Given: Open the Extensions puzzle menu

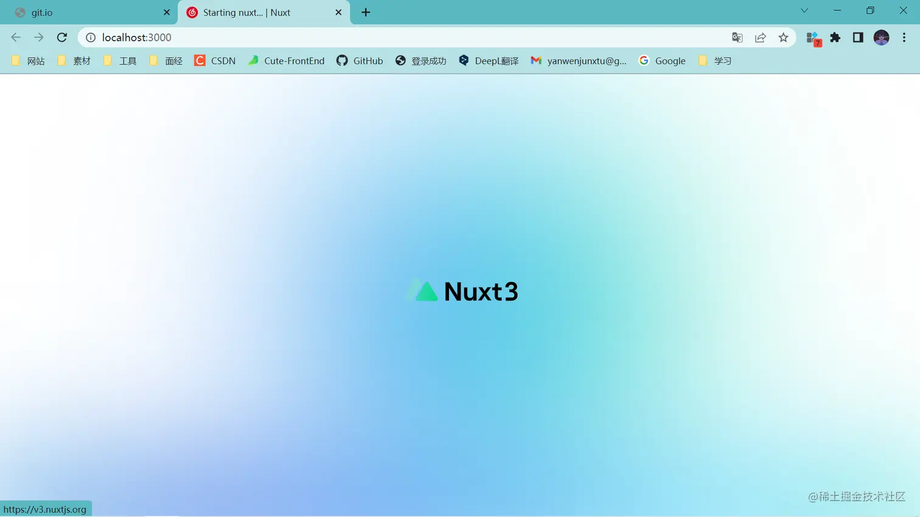Looking at the screenshot, I should tap(835, 38).
